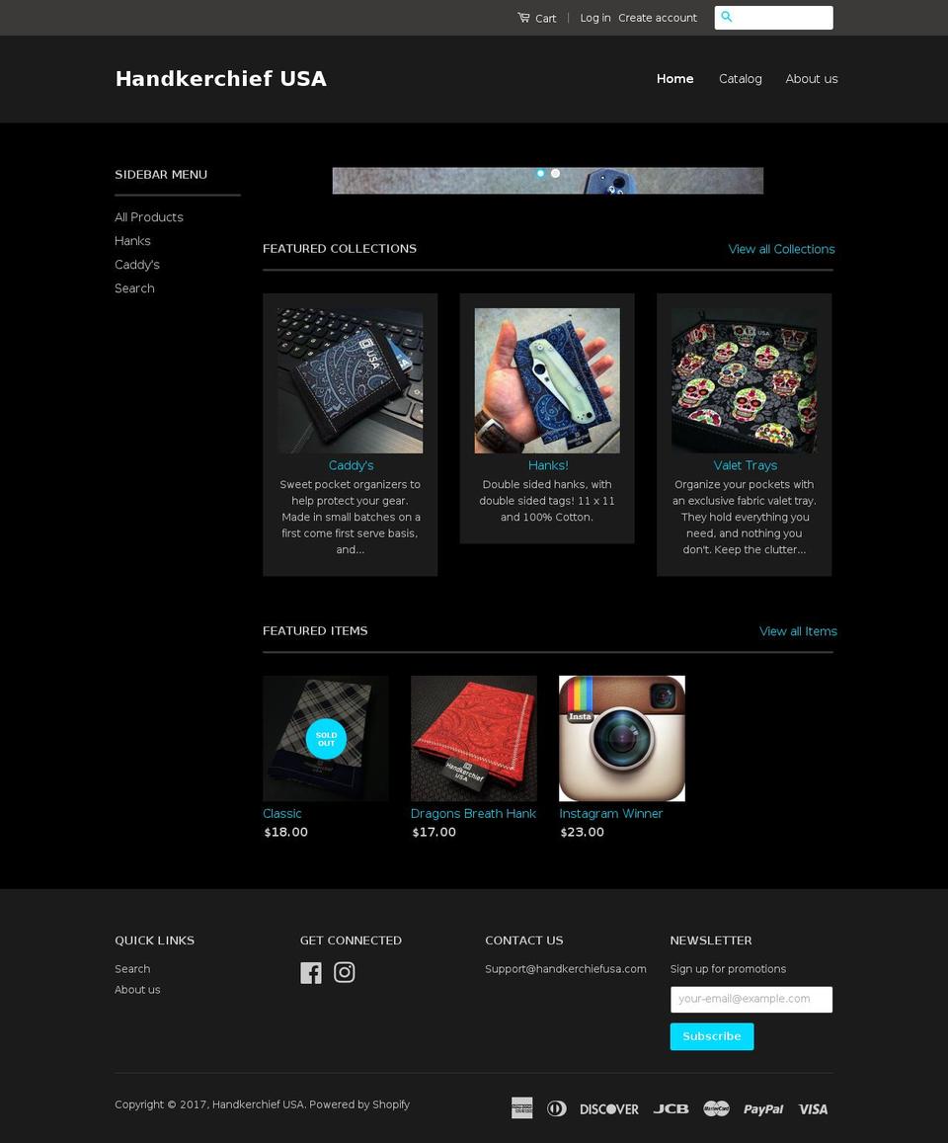Click About us under Quick Links
Viewport: 948px width, 1143px height.
point(137,989)
